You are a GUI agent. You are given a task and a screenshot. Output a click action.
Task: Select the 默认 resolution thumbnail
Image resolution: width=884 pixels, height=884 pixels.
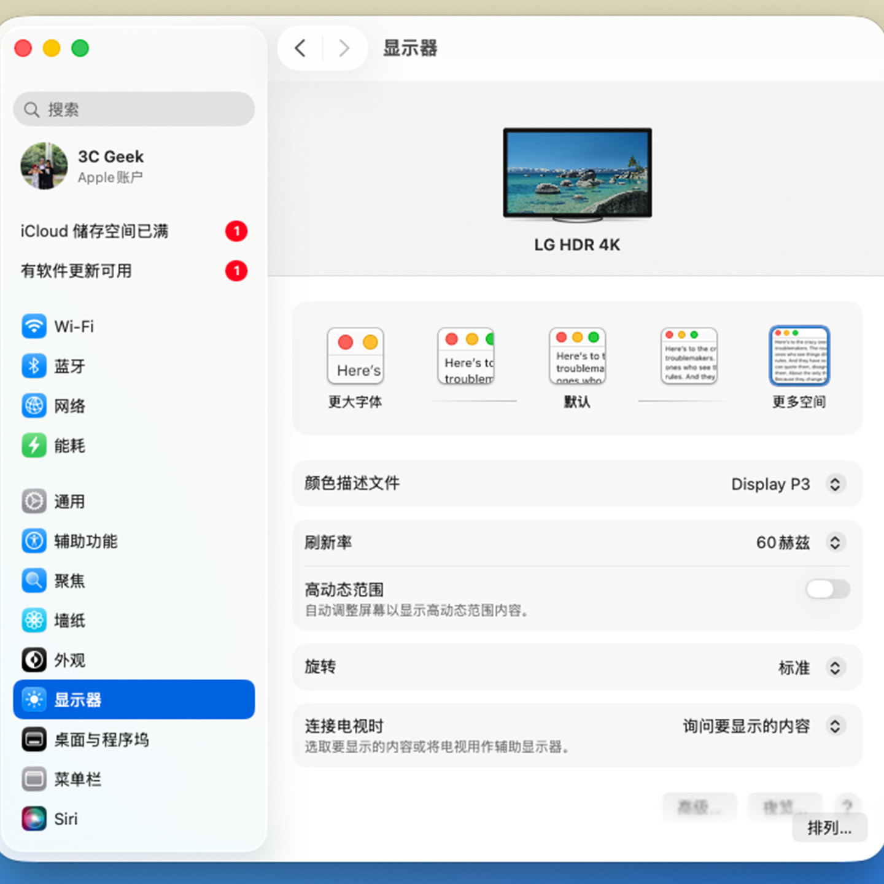pyautogui.click(x=578, y=356)
